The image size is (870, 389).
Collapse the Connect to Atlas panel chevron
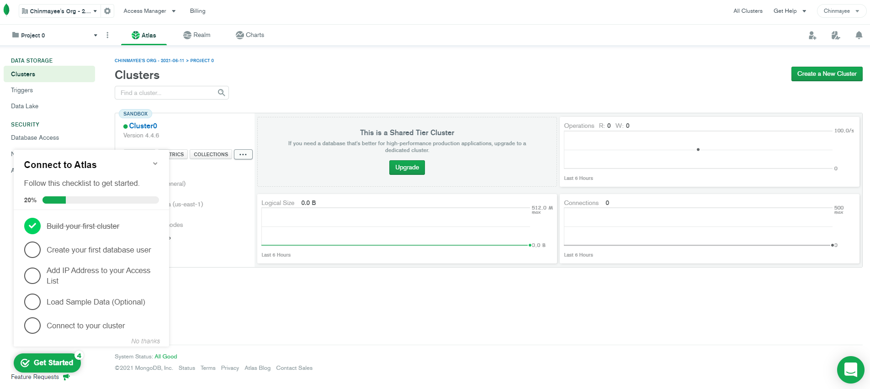(x=155, y=164)
